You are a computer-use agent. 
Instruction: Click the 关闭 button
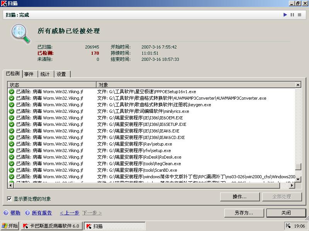click(286, 213)
